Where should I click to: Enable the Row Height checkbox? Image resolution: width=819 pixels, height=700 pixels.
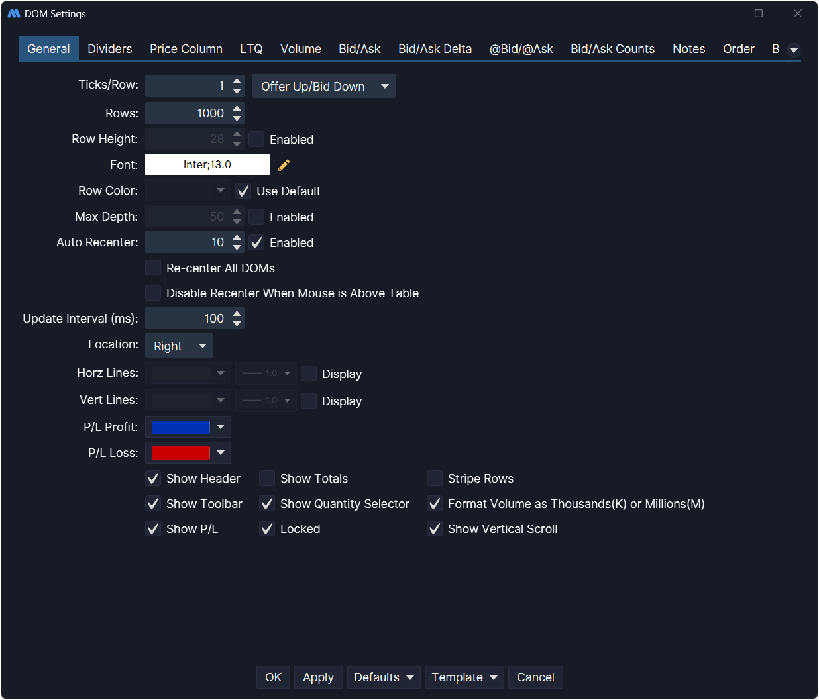point(256,139)
